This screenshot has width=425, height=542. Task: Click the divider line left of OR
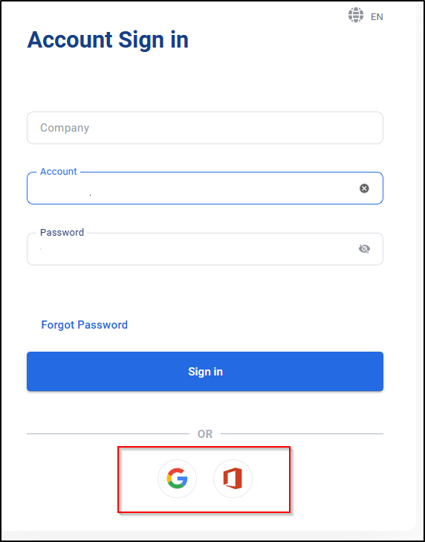108,433
